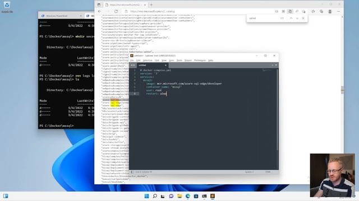
Task: Open the Selection menu in Sublime Text
Action: (x=148, y=60)
